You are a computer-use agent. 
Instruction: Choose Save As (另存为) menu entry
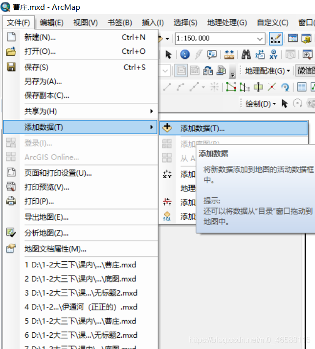pyautogui.click(x=80, y=81)
